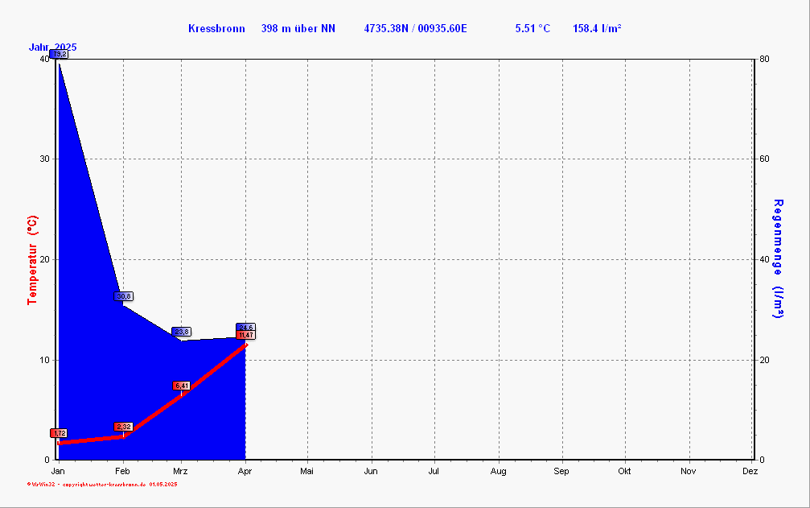Select the Aug month label

pyautogui.click(x=499, y=471)
